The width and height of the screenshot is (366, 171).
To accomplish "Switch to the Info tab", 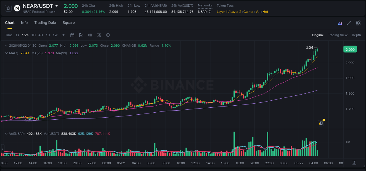I will (x=24, y=23).
